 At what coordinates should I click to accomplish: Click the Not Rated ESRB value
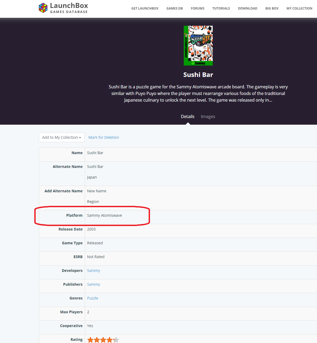96,257
